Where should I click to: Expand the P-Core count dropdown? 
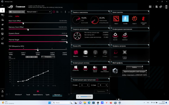(84, 85)
